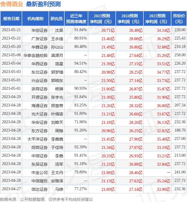Click the 220.00 target price
Screen dimensions: 187x202
point(180,30)
